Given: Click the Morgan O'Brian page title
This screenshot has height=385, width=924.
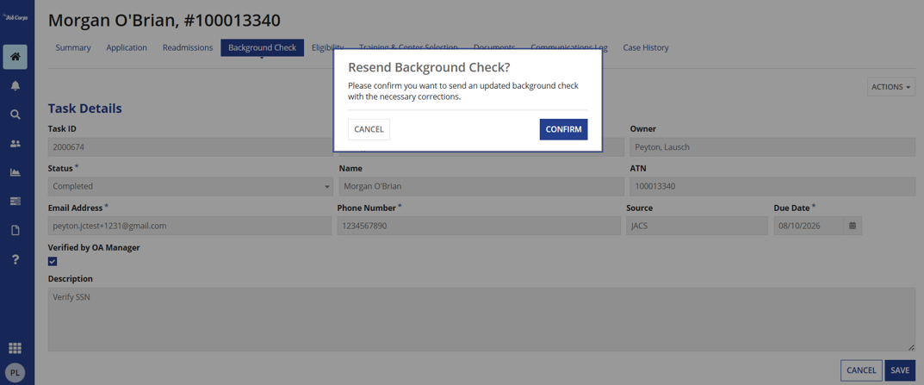Looking at the screenshot, I should [164, 21].
